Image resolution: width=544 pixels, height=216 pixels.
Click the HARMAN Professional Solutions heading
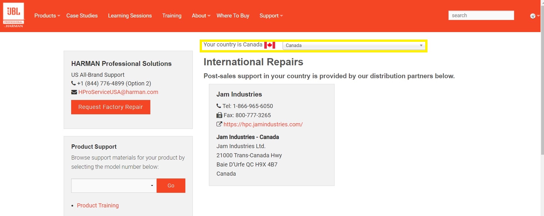pyautogui.click(x=121, y=64)
